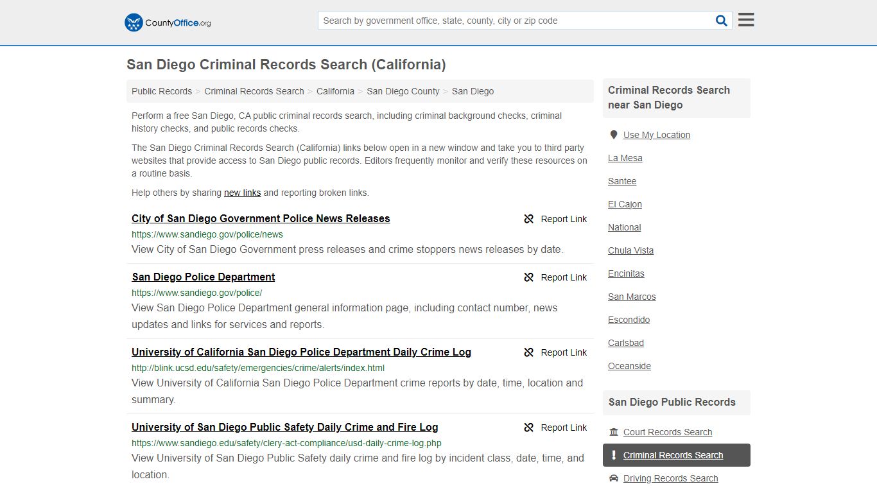Viewport: 877px width, 493px height.
Task: Choose Santee in nearby list
Action: (622, 181)
